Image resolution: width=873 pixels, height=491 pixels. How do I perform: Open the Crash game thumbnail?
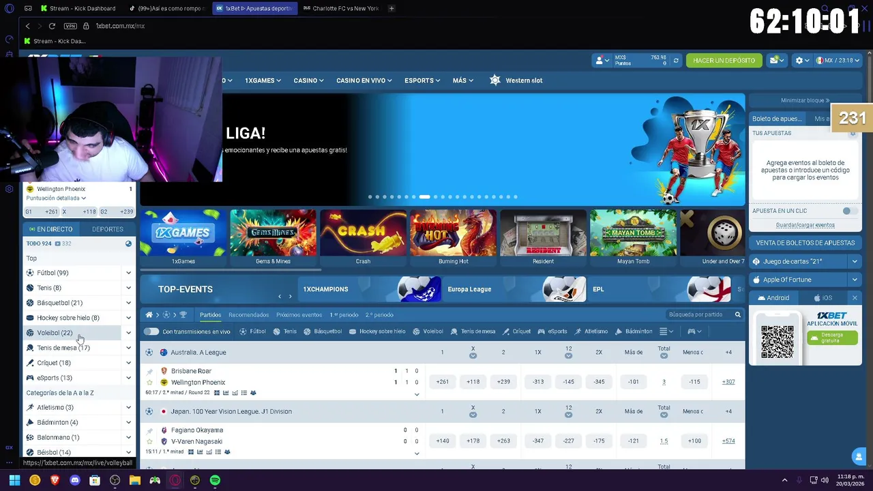pos(363,233)
